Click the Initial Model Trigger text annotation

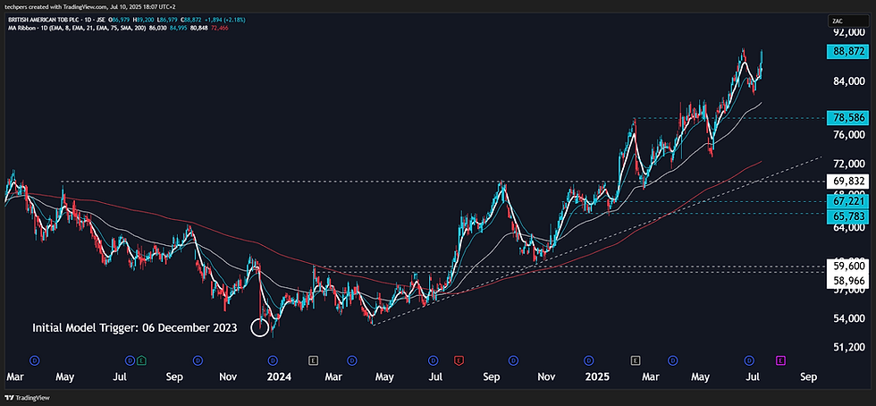pos(135,327)
